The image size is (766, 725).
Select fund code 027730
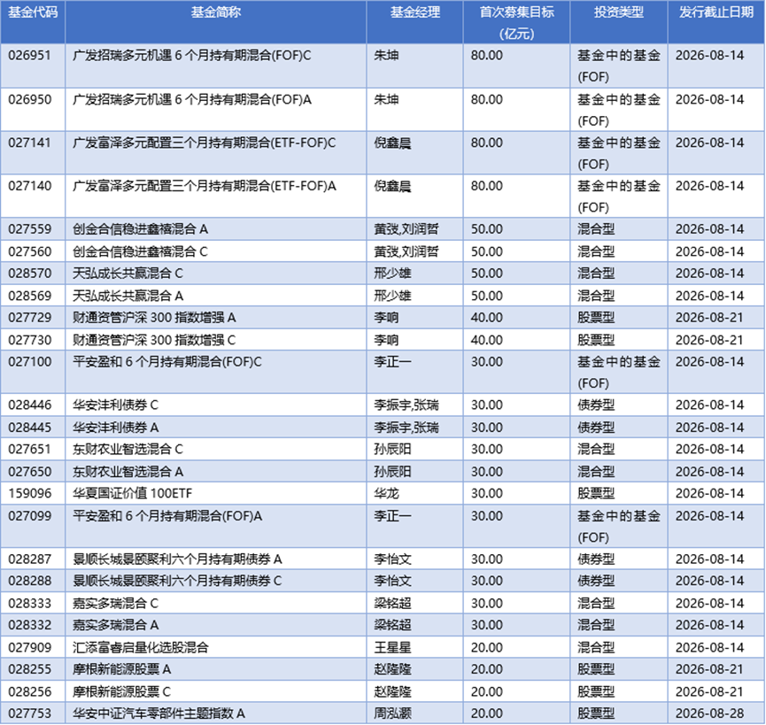tap(30, 340)
